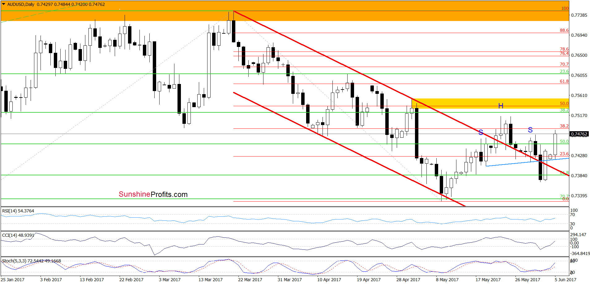Screen dimensions: 590x284
Task: Select the RSI(14) 54.3764 indicator label
Action: 18,211
